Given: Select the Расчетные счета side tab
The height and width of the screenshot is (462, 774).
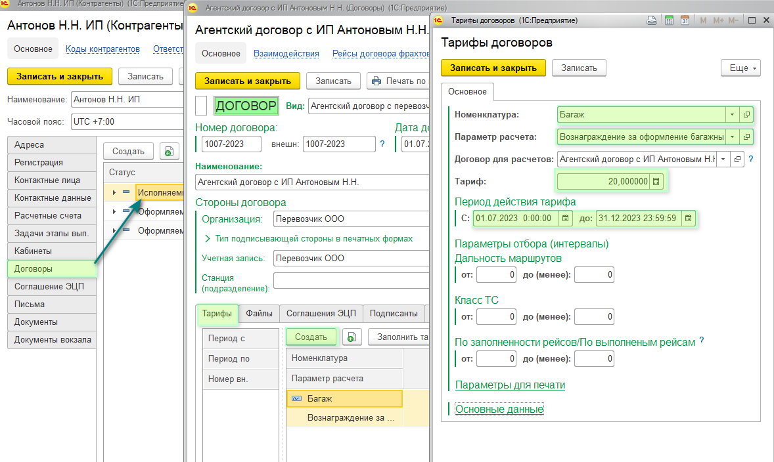Looking at the screenshot, I should click(x=48, y=215).
